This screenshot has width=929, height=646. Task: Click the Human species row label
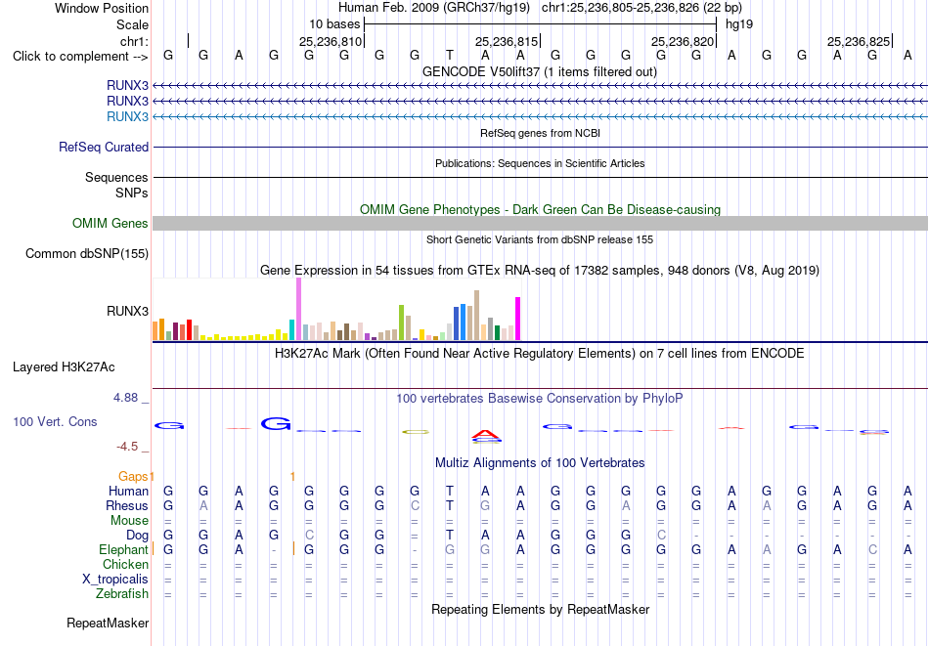click(x=128, y=491)
